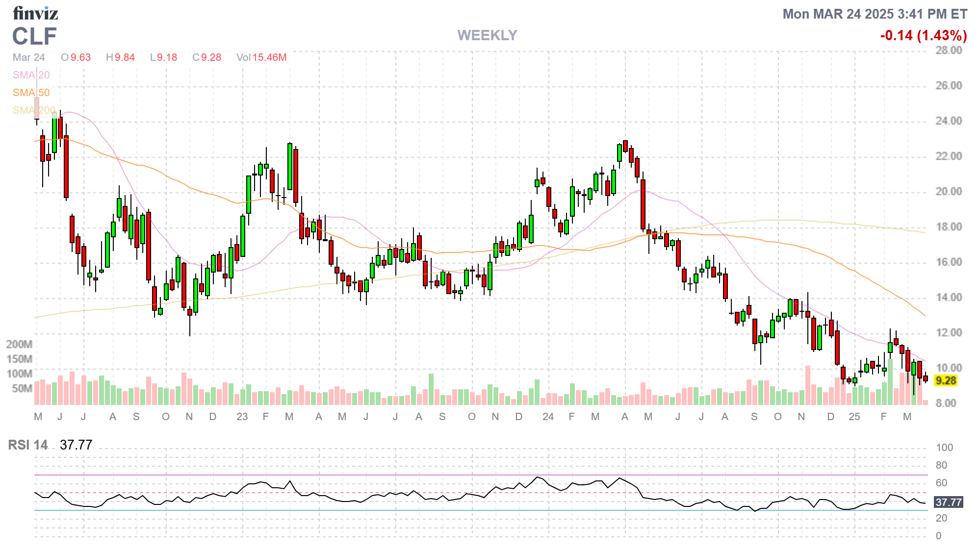Screen dimensions: 980x551
Task: Click the yellow 9.28 current price tag
Action: pyautogui.click(x=945, y=381)
